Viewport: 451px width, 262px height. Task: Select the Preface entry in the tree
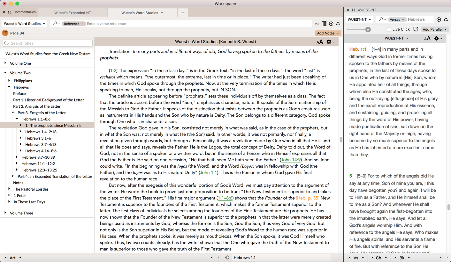pyautogui.click(x=19, y=93)
